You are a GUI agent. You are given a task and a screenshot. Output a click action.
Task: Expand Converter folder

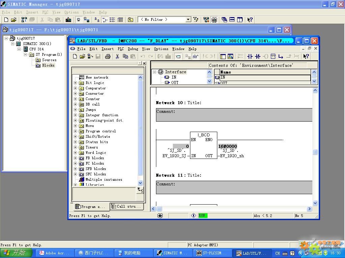point(75,93)
